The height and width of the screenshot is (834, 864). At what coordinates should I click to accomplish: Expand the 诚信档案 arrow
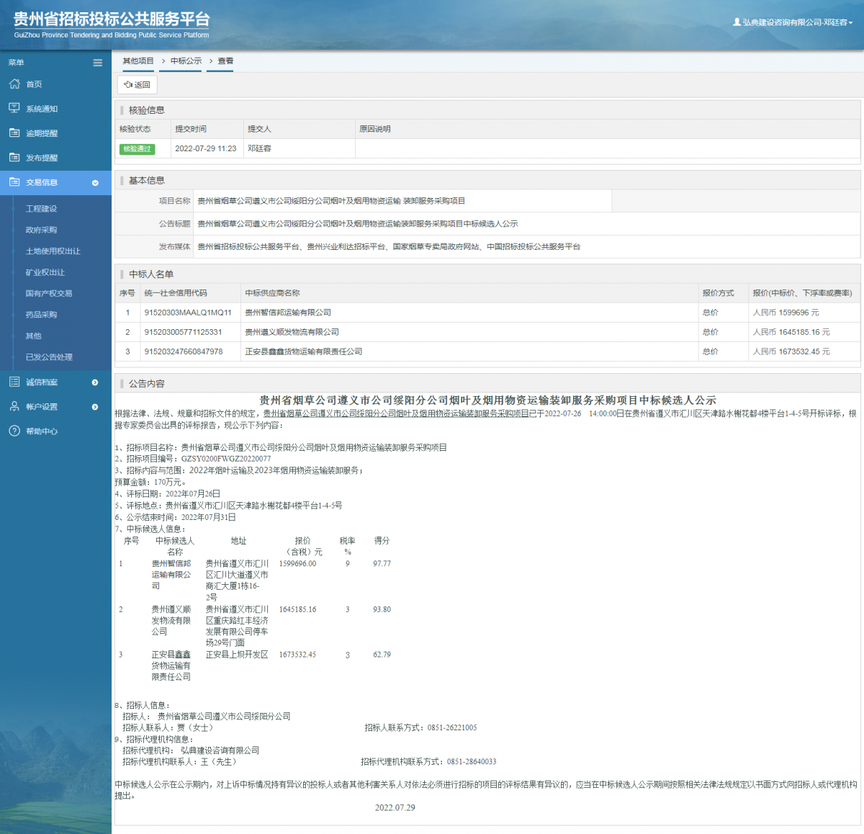(95, 382)
